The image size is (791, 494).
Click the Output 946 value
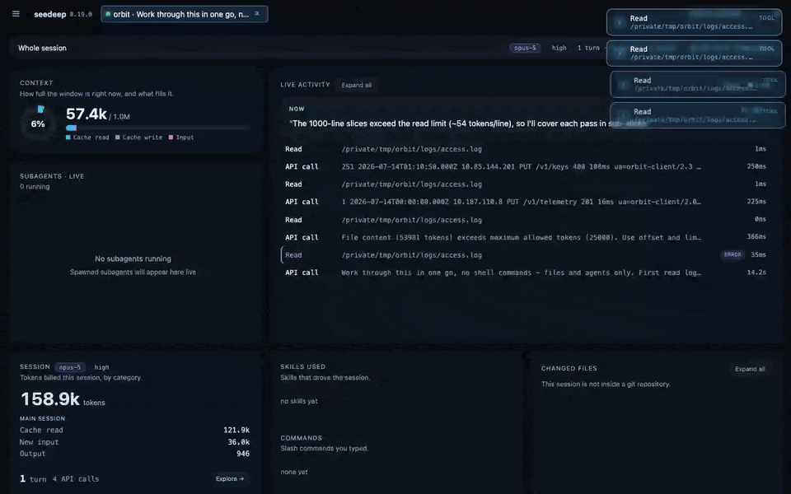243,454
